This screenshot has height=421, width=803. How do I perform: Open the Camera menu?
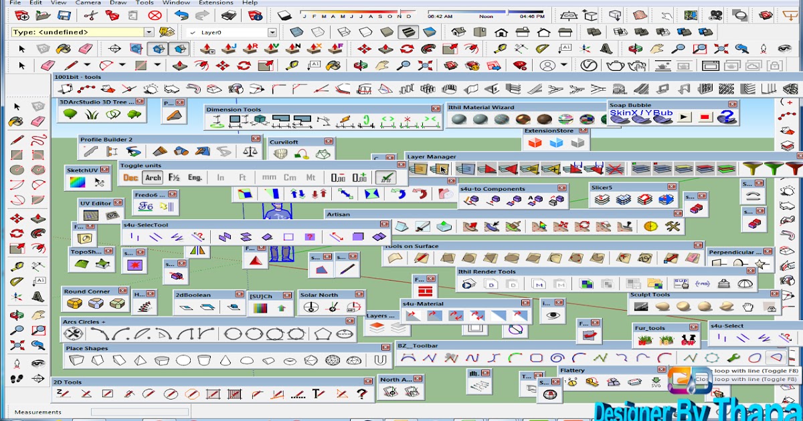click(x=88, y=3)
